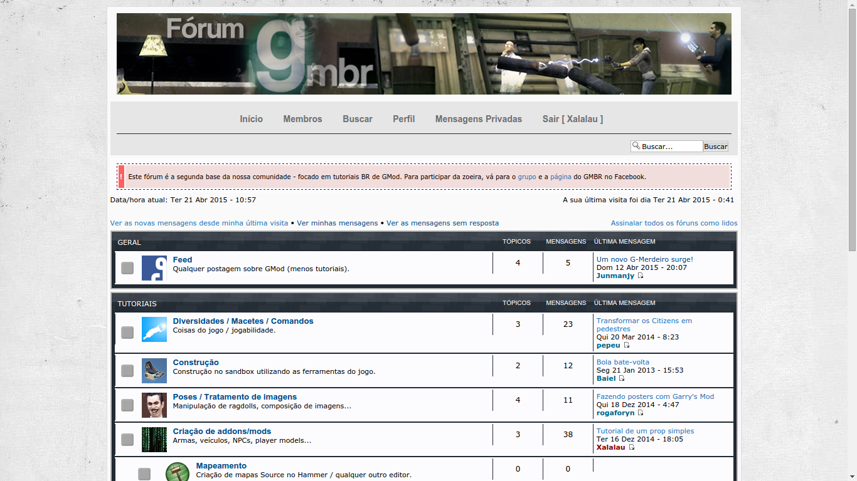Viewport: 857px width, 481px height.
Task: Go to Mensagens Privadas
Action: click(478, 119)
